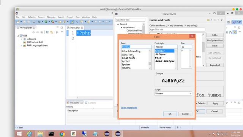243x137 pixels.
Task: Click the Open Type folder toolbar icon
Action: point(60,22)
